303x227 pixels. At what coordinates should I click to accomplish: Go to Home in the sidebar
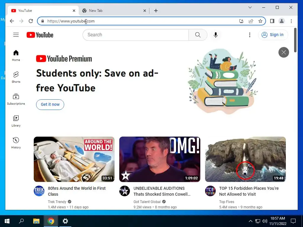[x=16, y=56]
